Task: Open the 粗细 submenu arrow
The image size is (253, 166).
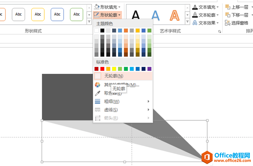Action: coord(148,101)
